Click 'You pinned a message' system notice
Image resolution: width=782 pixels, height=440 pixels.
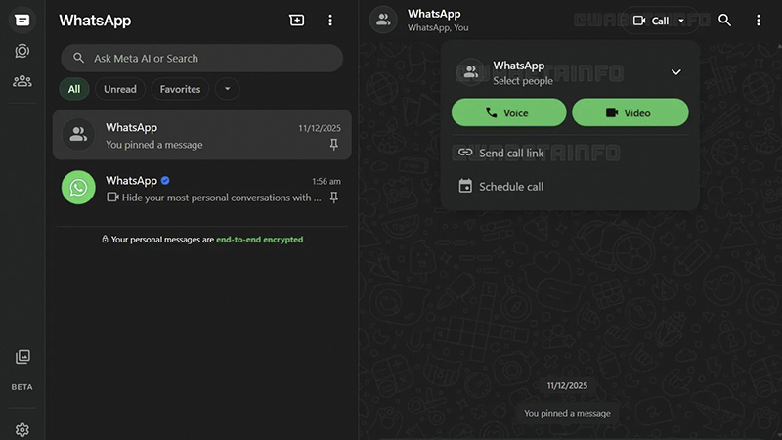click(x=567, y=413)
